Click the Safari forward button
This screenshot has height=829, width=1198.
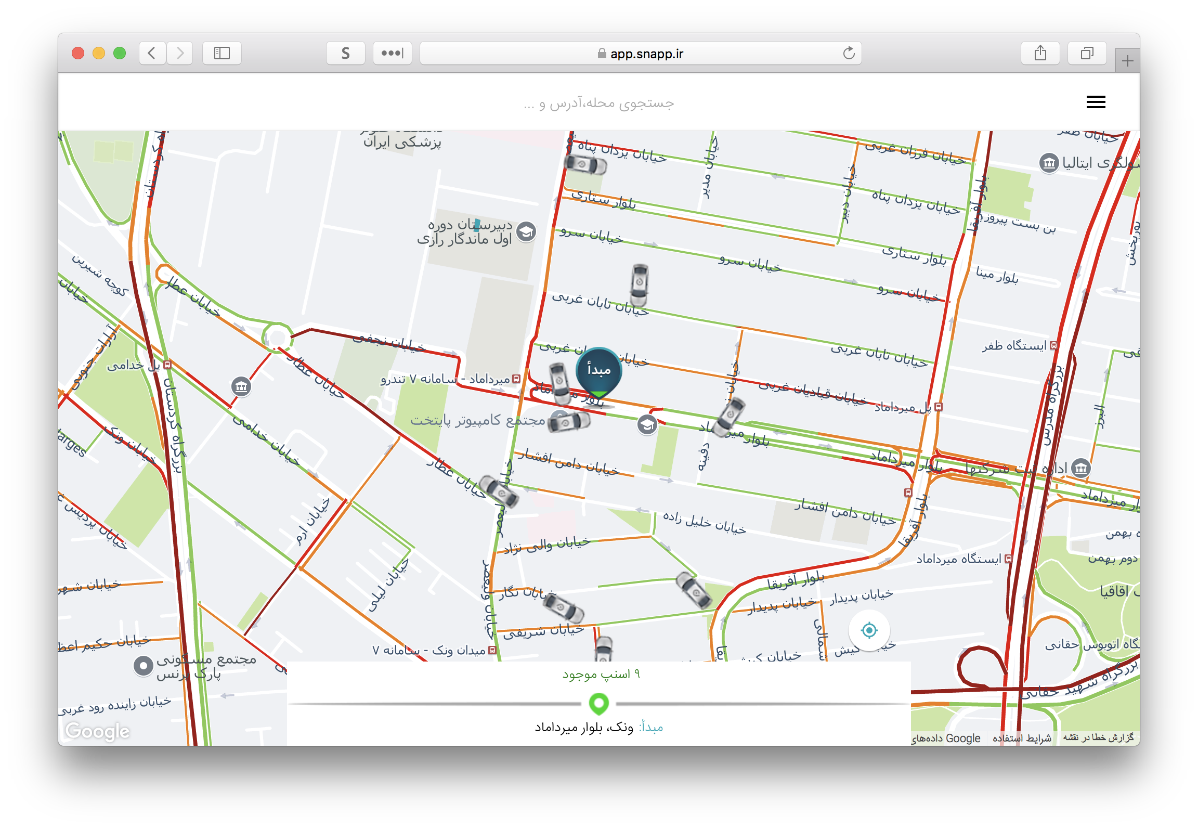point(180,53)
